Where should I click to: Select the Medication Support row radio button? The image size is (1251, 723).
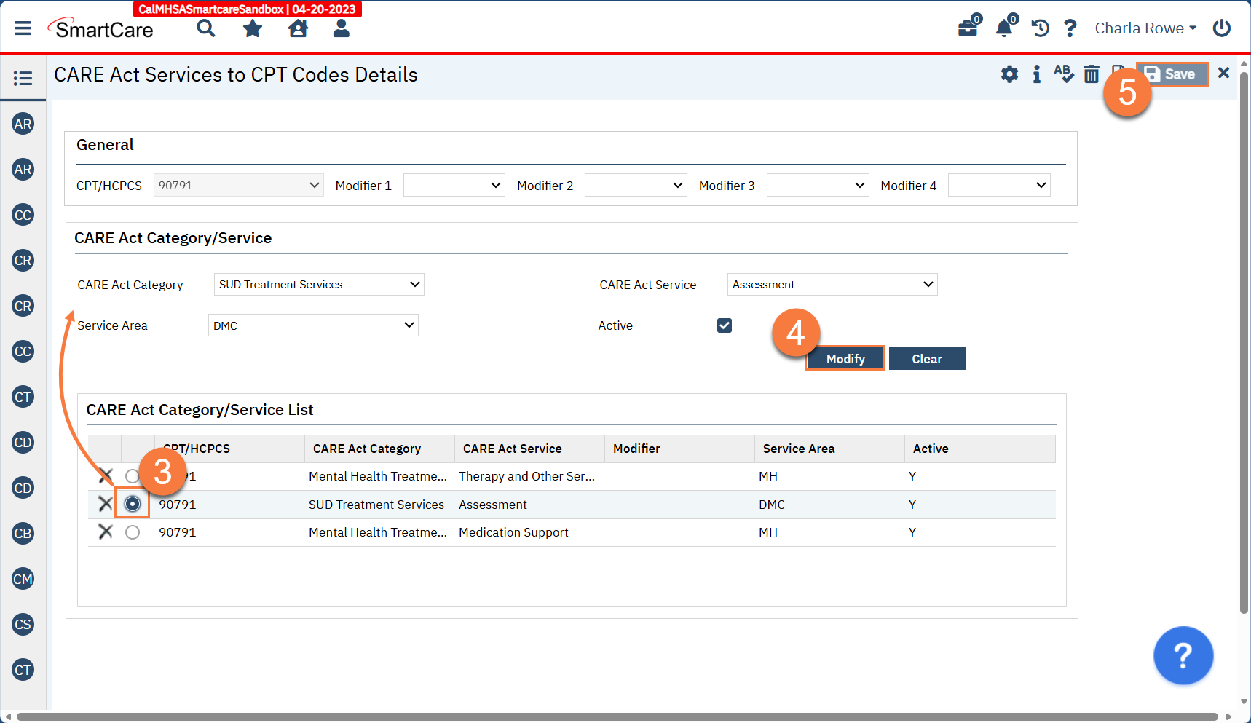pos(133,532)
